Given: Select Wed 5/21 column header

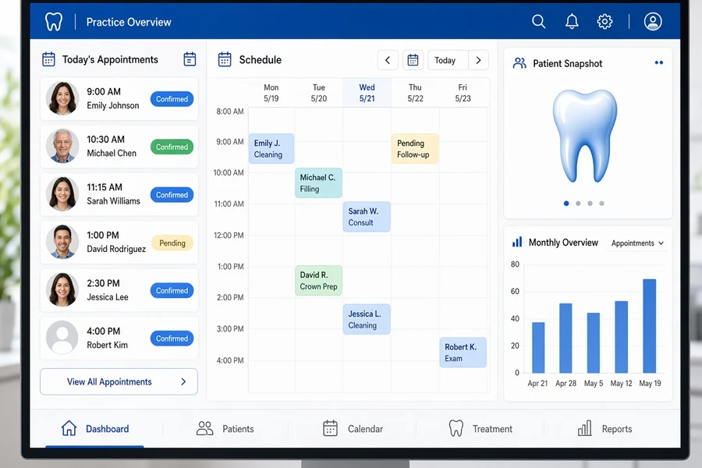Looking at the screenshot, I should point(367,93).
